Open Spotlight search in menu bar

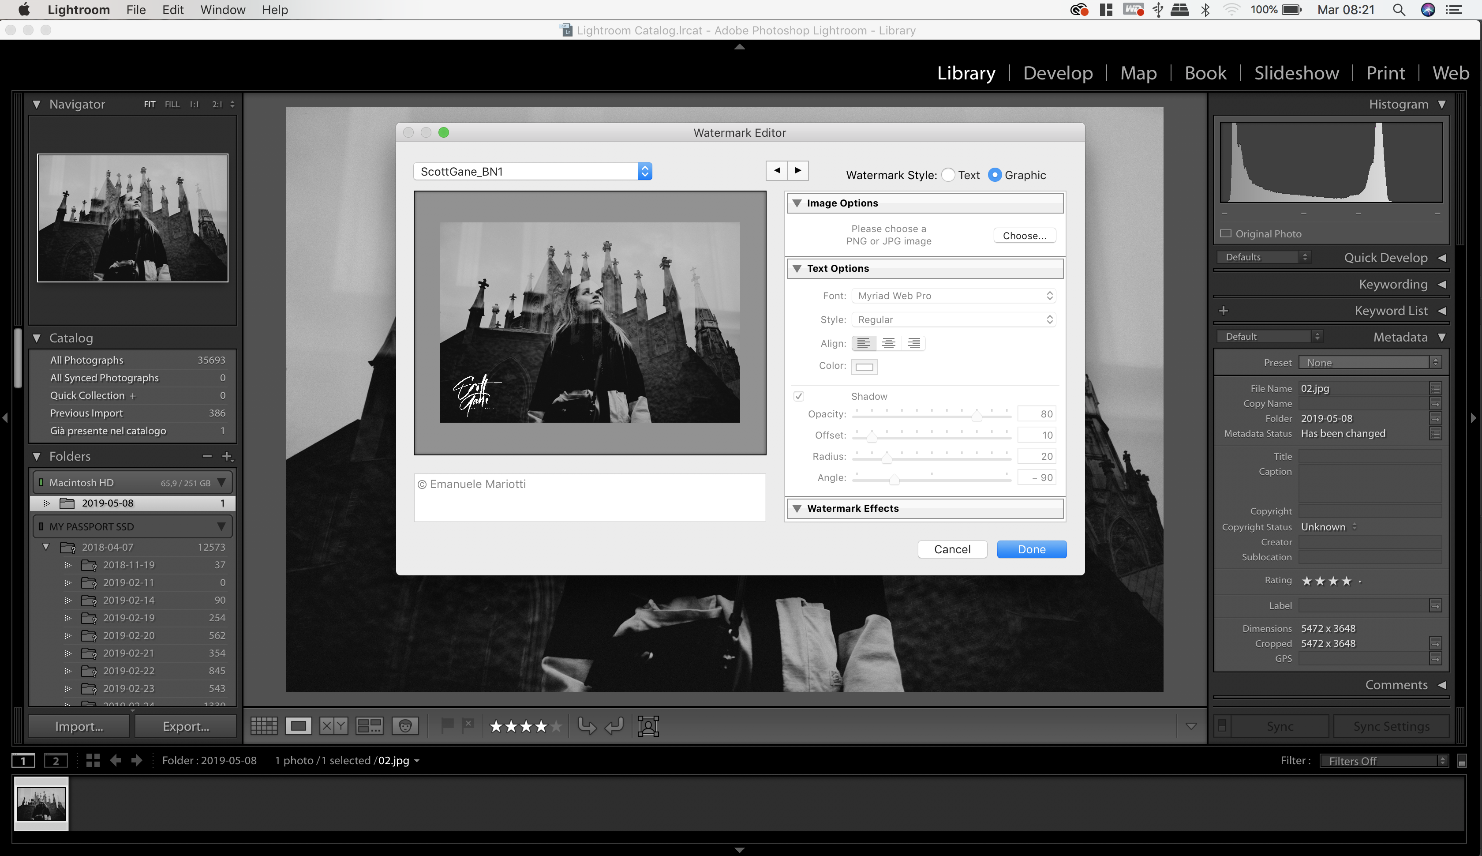[x=1399, y=10]
